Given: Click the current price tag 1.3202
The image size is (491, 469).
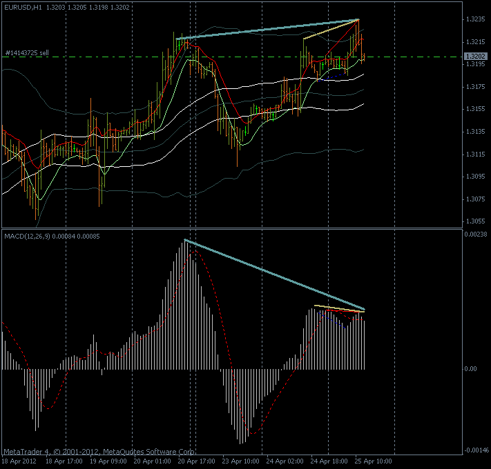Looking at the screenshot, I should [x=474, y=57].
